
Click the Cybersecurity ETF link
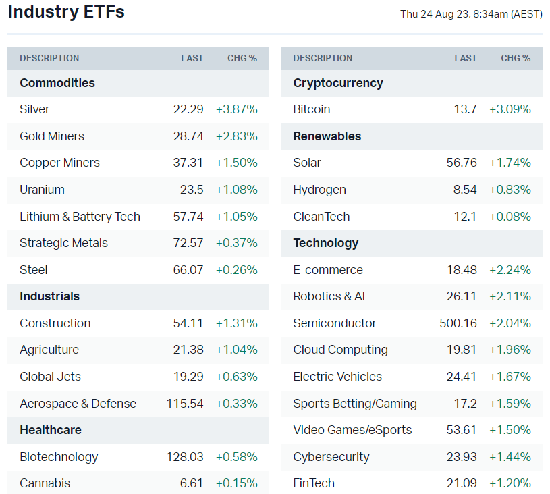[331, 457]
